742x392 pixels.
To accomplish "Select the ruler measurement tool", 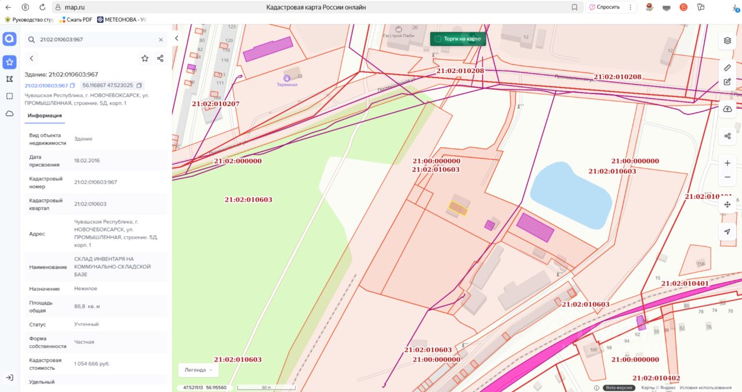I will (728, 68).
